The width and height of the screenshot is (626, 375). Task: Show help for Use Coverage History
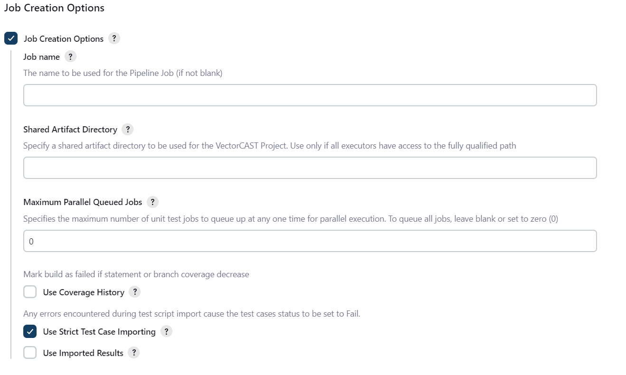coord(135,292)
